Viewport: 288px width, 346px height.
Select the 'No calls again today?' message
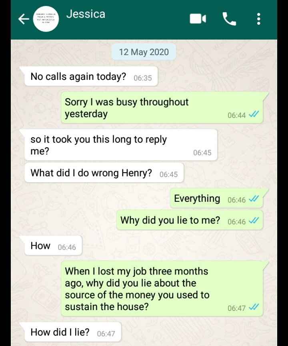click(x=91, y=76)
